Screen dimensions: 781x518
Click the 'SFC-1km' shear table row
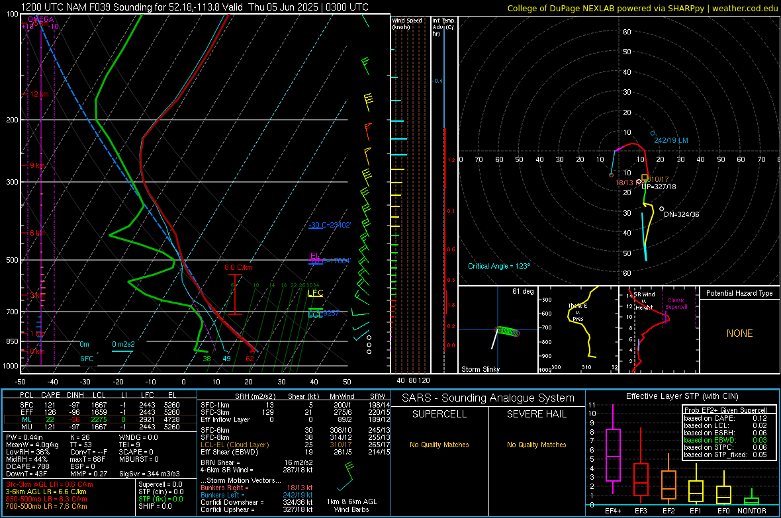[295, 405]
